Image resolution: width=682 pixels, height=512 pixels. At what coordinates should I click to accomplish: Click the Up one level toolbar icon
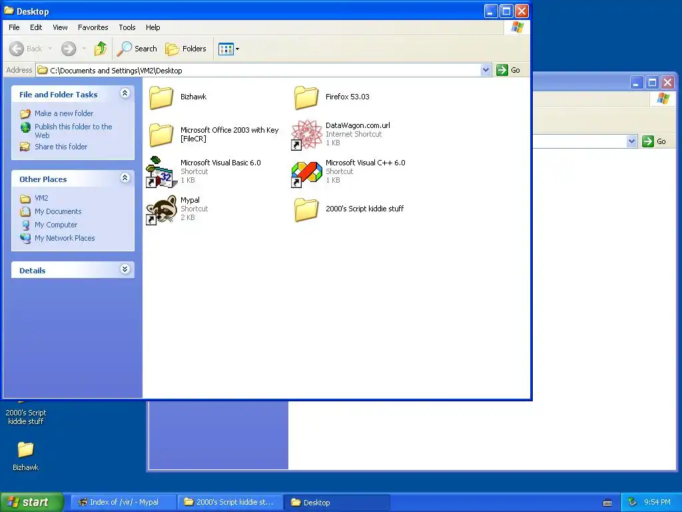coord(101,49)
